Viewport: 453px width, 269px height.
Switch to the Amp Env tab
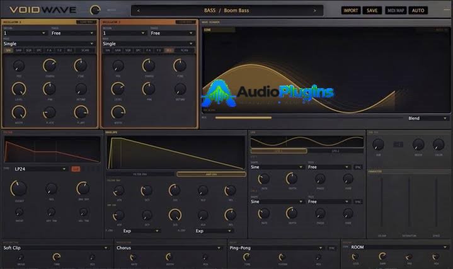pos(211,175)
